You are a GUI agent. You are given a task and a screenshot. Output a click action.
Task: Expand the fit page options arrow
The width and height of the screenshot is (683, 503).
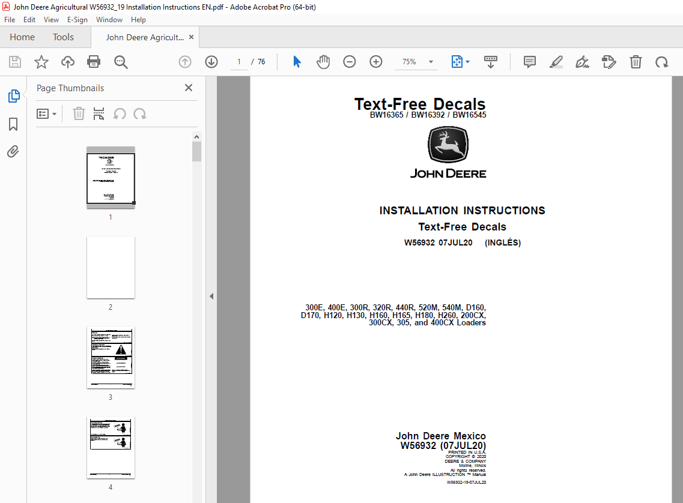tap(468, 62)
